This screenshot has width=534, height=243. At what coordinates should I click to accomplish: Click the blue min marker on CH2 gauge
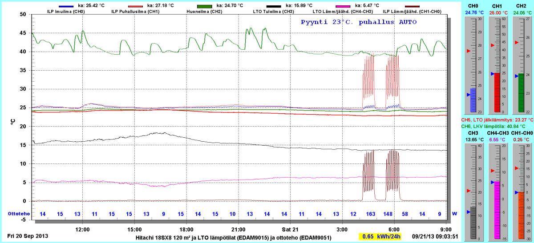point(516,75)
